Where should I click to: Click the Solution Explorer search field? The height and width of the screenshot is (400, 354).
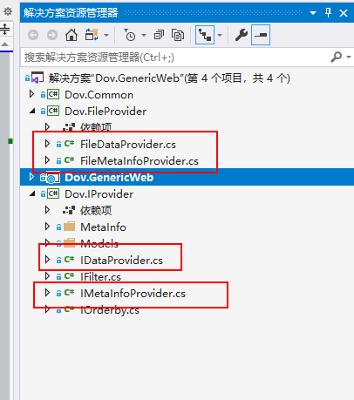(174, 58)
